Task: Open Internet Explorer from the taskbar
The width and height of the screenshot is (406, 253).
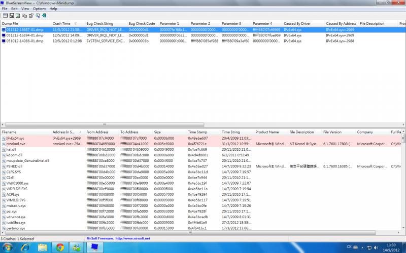Action: pyautogui.click(x=25, y=247)
